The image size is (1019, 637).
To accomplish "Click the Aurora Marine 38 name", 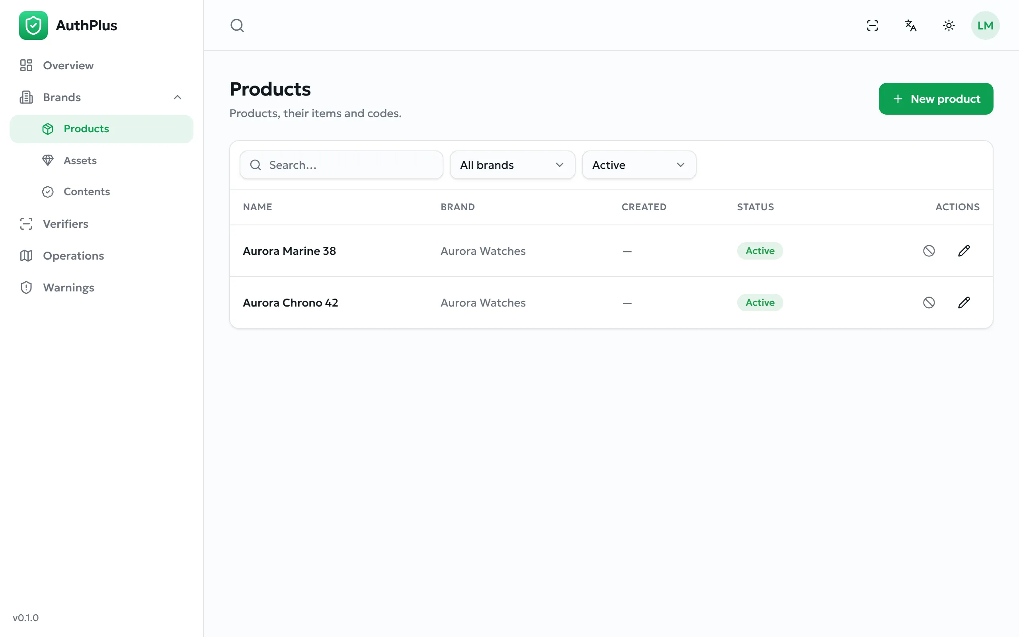I will 289,251.
